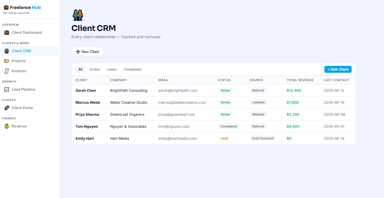Click the $5,200 revenue value

pyautogui.click(x=293, y=114)
